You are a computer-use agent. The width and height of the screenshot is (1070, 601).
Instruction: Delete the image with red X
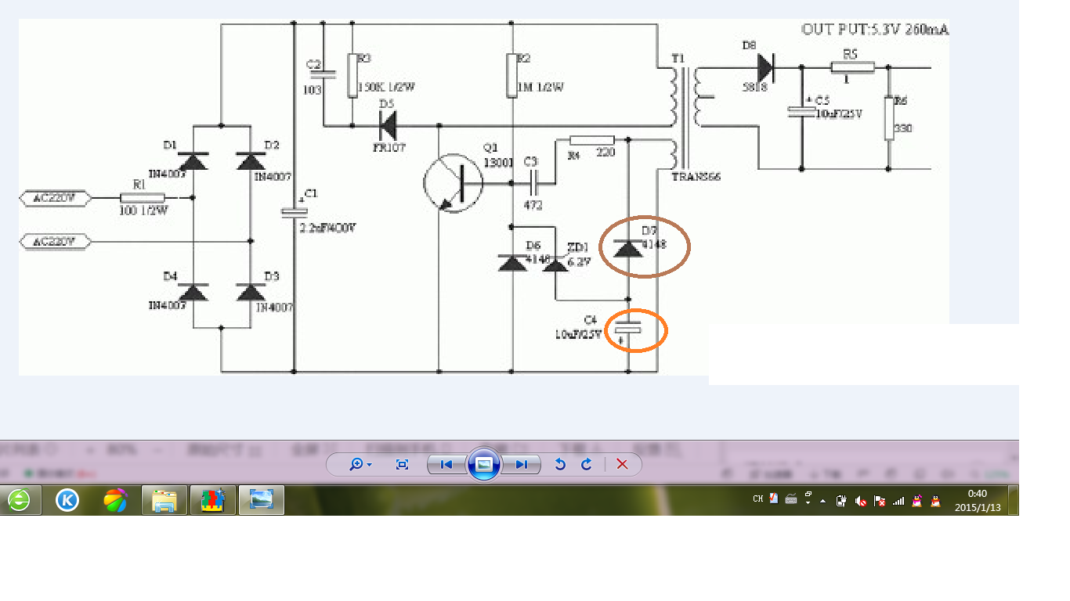click(622, 464)
